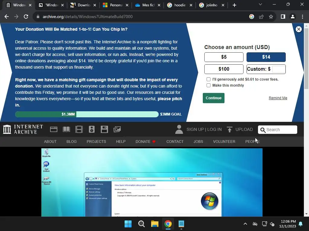Image resolution: width=309 pixels, height=231 pixels.
Task: Switch to the Mes fich OneDrive tab
Action: (x=148, y=5)
